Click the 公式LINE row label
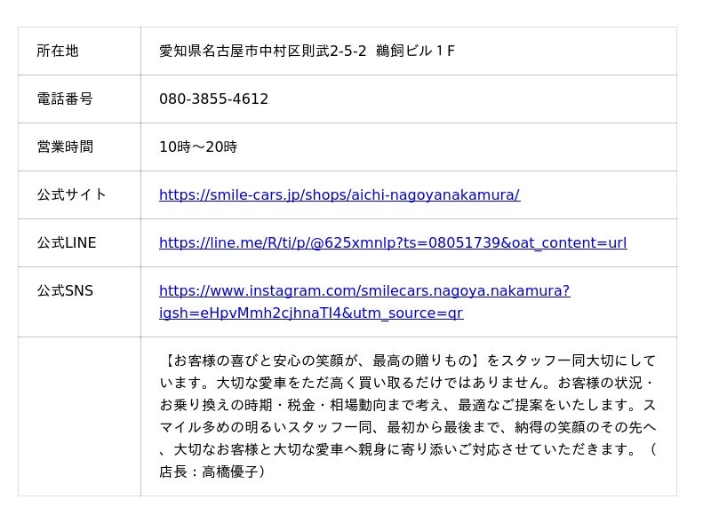711x523 pixels. click(x=67, y=243)
